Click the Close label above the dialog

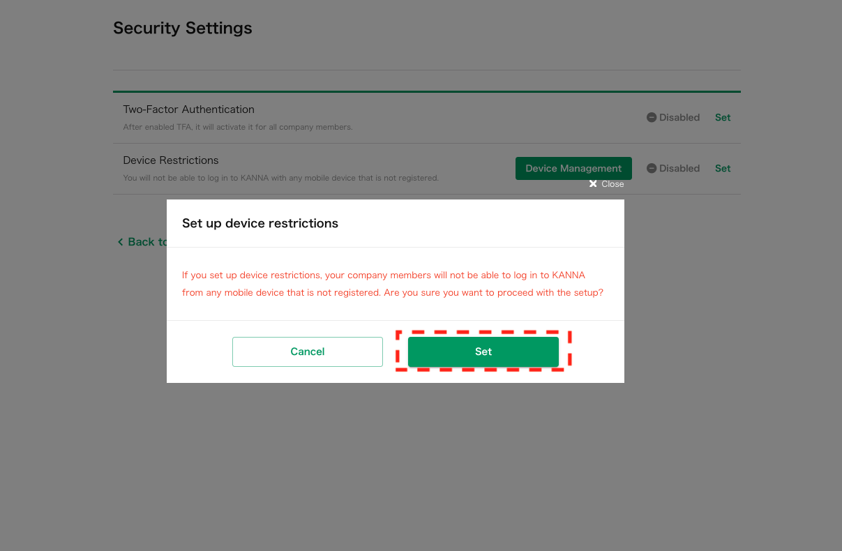click(612, 184)
